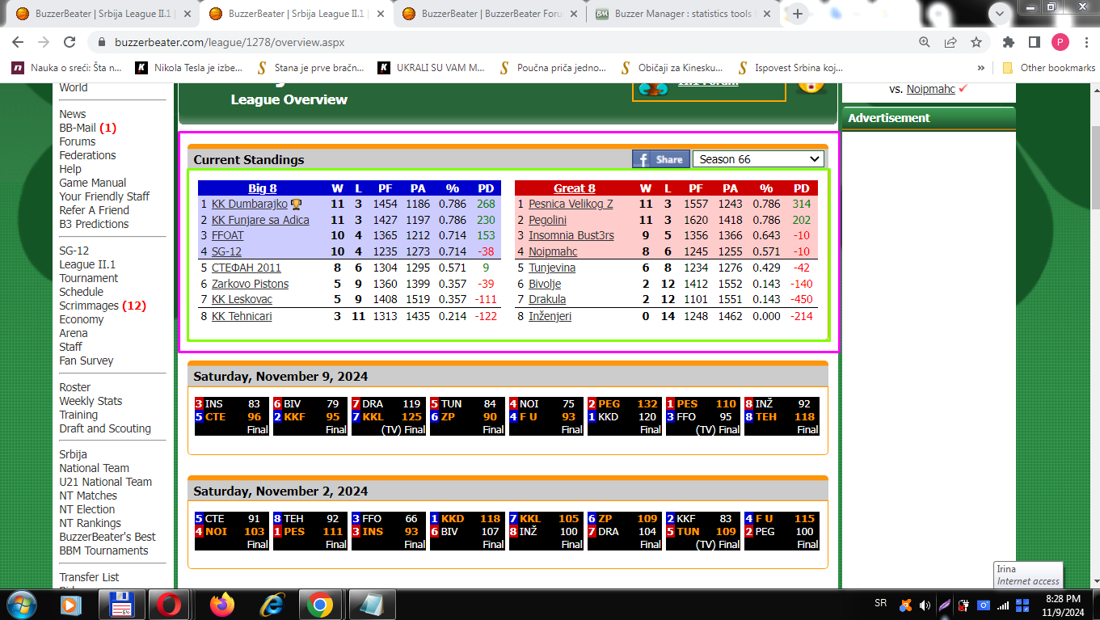Open the Chrome three-dot menu
The height and width of the screenshot is (620, 1100).
click(x=1085, y=42)
